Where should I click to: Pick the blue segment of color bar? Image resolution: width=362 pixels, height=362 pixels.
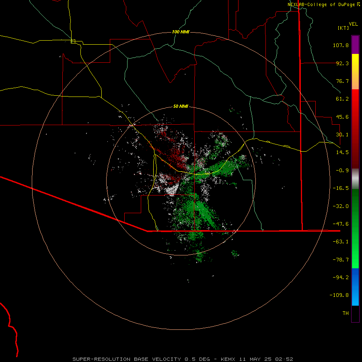click(x=355, y=287)
